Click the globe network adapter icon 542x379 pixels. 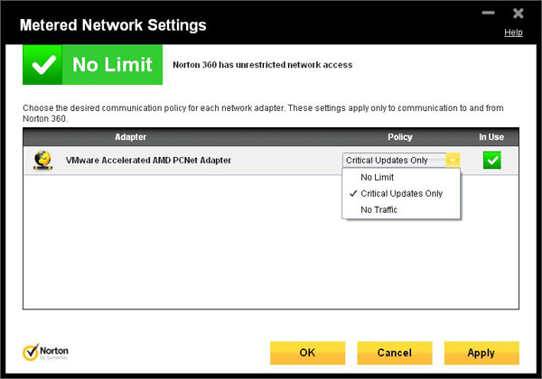tap(42, 160)
